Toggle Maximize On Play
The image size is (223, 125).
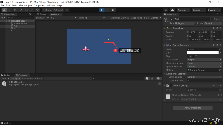click(x=120, y=18)
